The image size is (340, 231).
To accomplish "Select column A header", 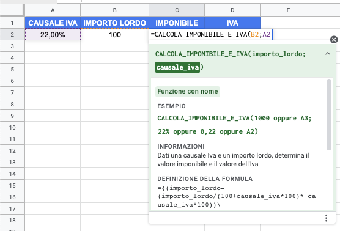I will 53,10.
